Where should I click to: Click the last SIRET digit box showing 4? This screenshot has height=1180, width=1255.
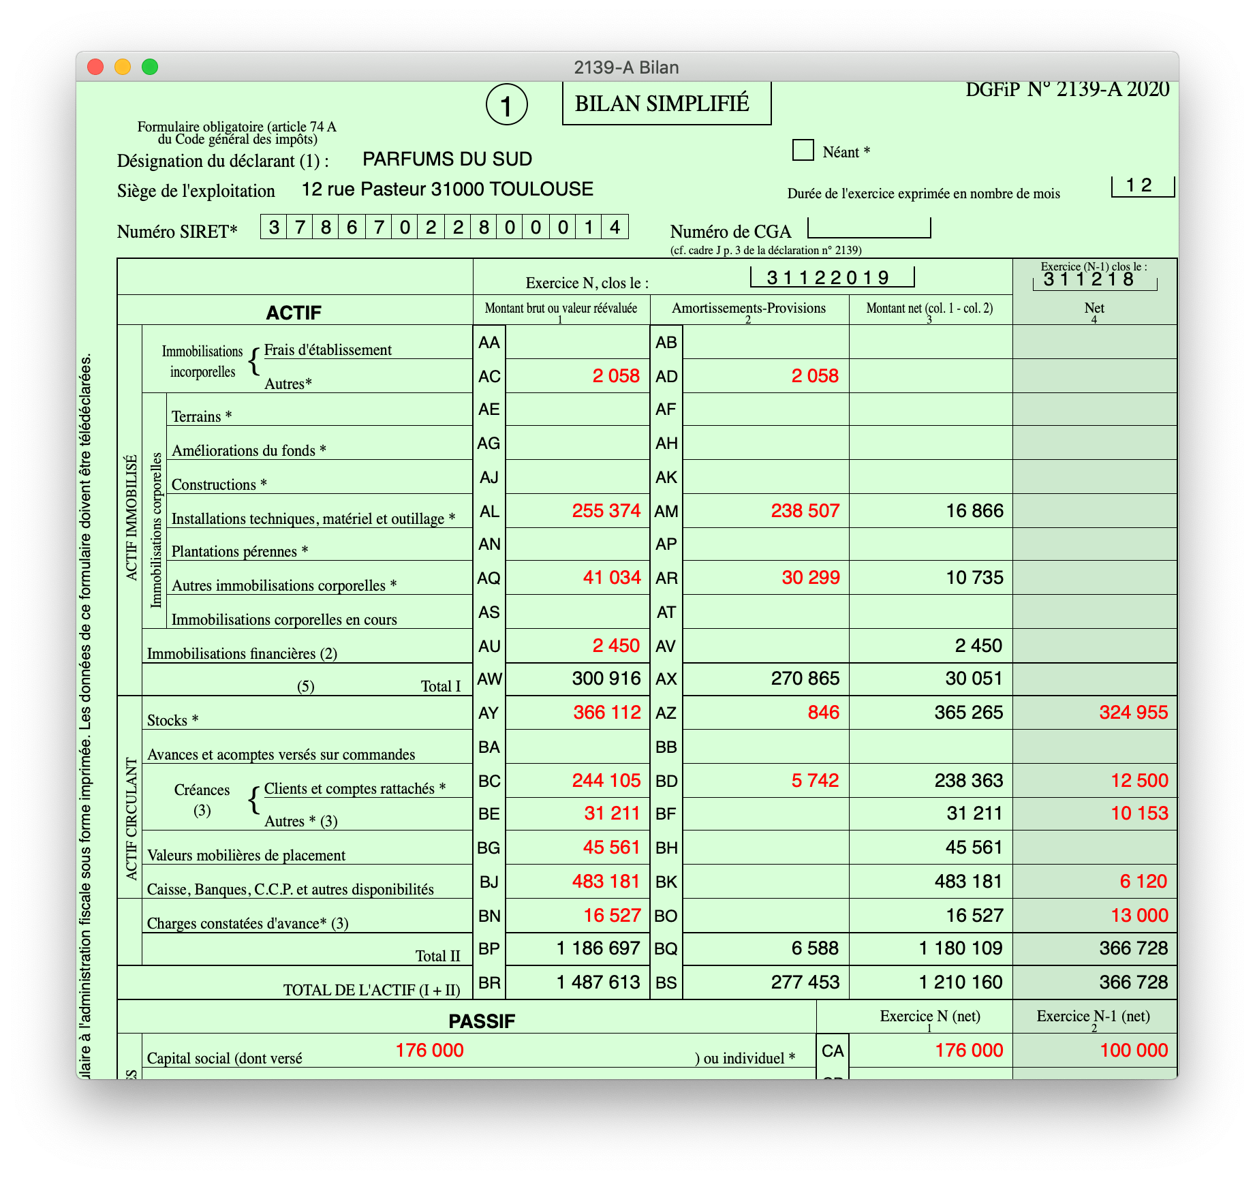615,227
